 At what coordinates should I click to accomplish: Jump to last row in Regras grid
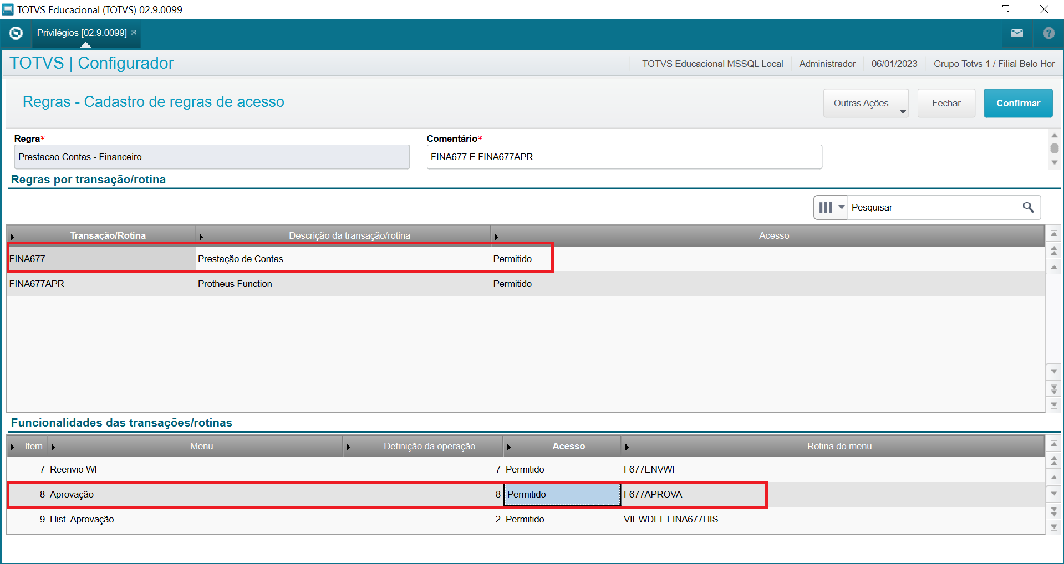coord(1054,405)
